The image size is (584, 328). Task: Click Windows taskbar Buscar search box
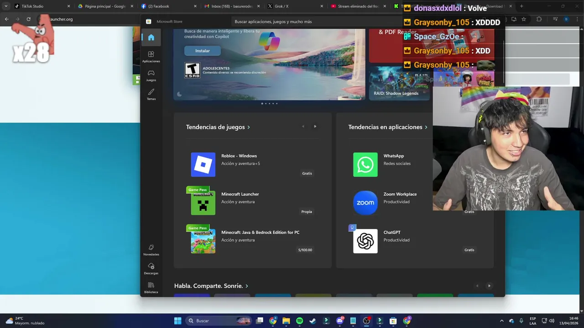point(219,321)
